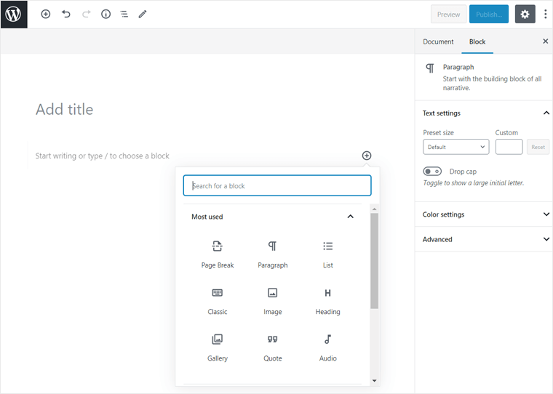Open the content structure info icon
Screen dimensions: 553x394
pyautogui.click(x=106, y=14)
